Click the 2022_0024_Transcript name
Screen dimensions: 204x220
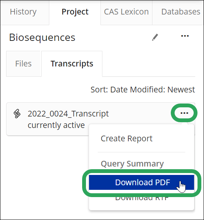68,113
